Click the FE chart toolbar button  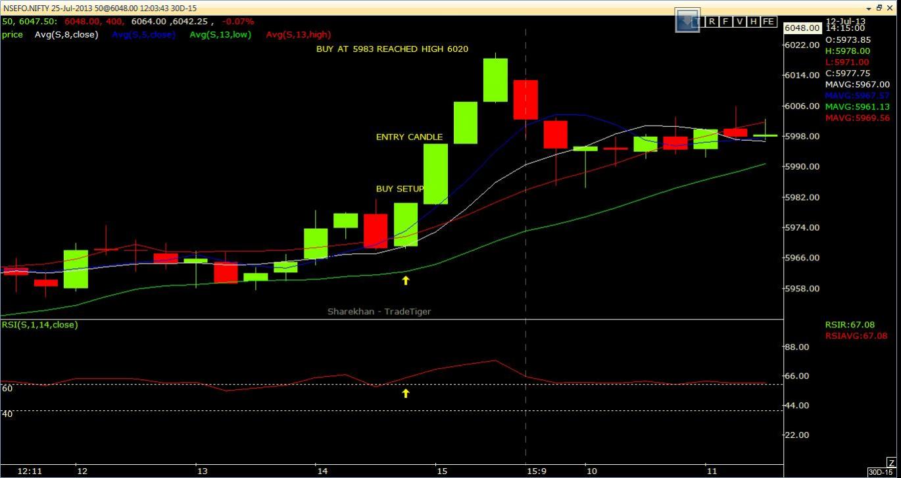pos(768,22)
